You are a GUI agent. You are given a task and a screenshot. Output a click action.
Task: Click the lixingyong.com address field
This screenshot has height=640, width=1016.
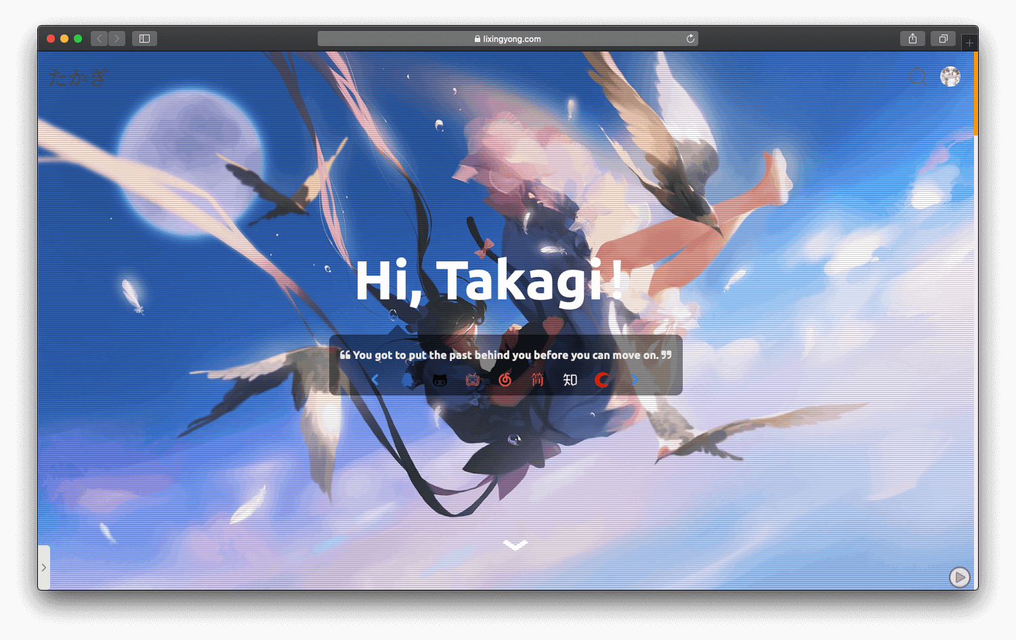[508, 39]
